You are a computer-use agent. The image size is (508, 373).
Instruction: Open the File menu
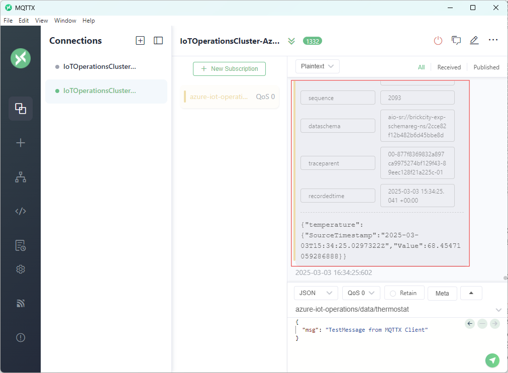[x=8, y=21]
